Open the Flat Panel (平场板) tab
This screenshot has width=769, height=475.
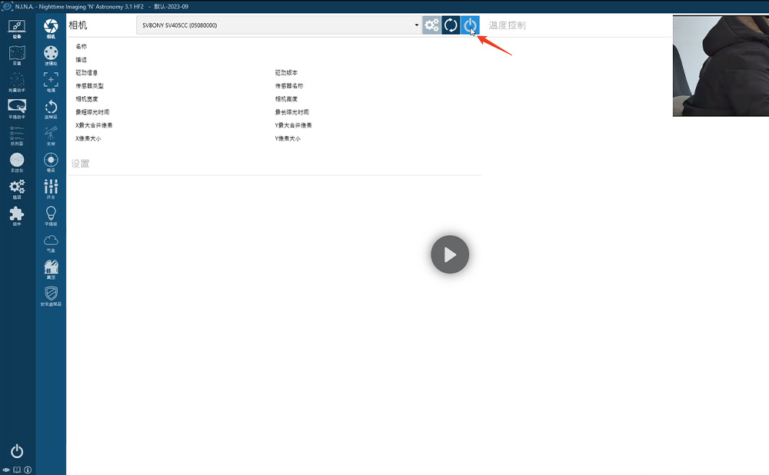pos(51,216)
